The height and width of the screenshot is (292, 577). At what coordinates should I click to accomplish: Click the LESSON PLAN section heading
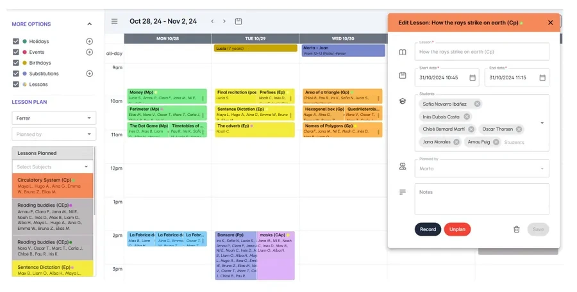pyautogui.click(x=29, y=102)
